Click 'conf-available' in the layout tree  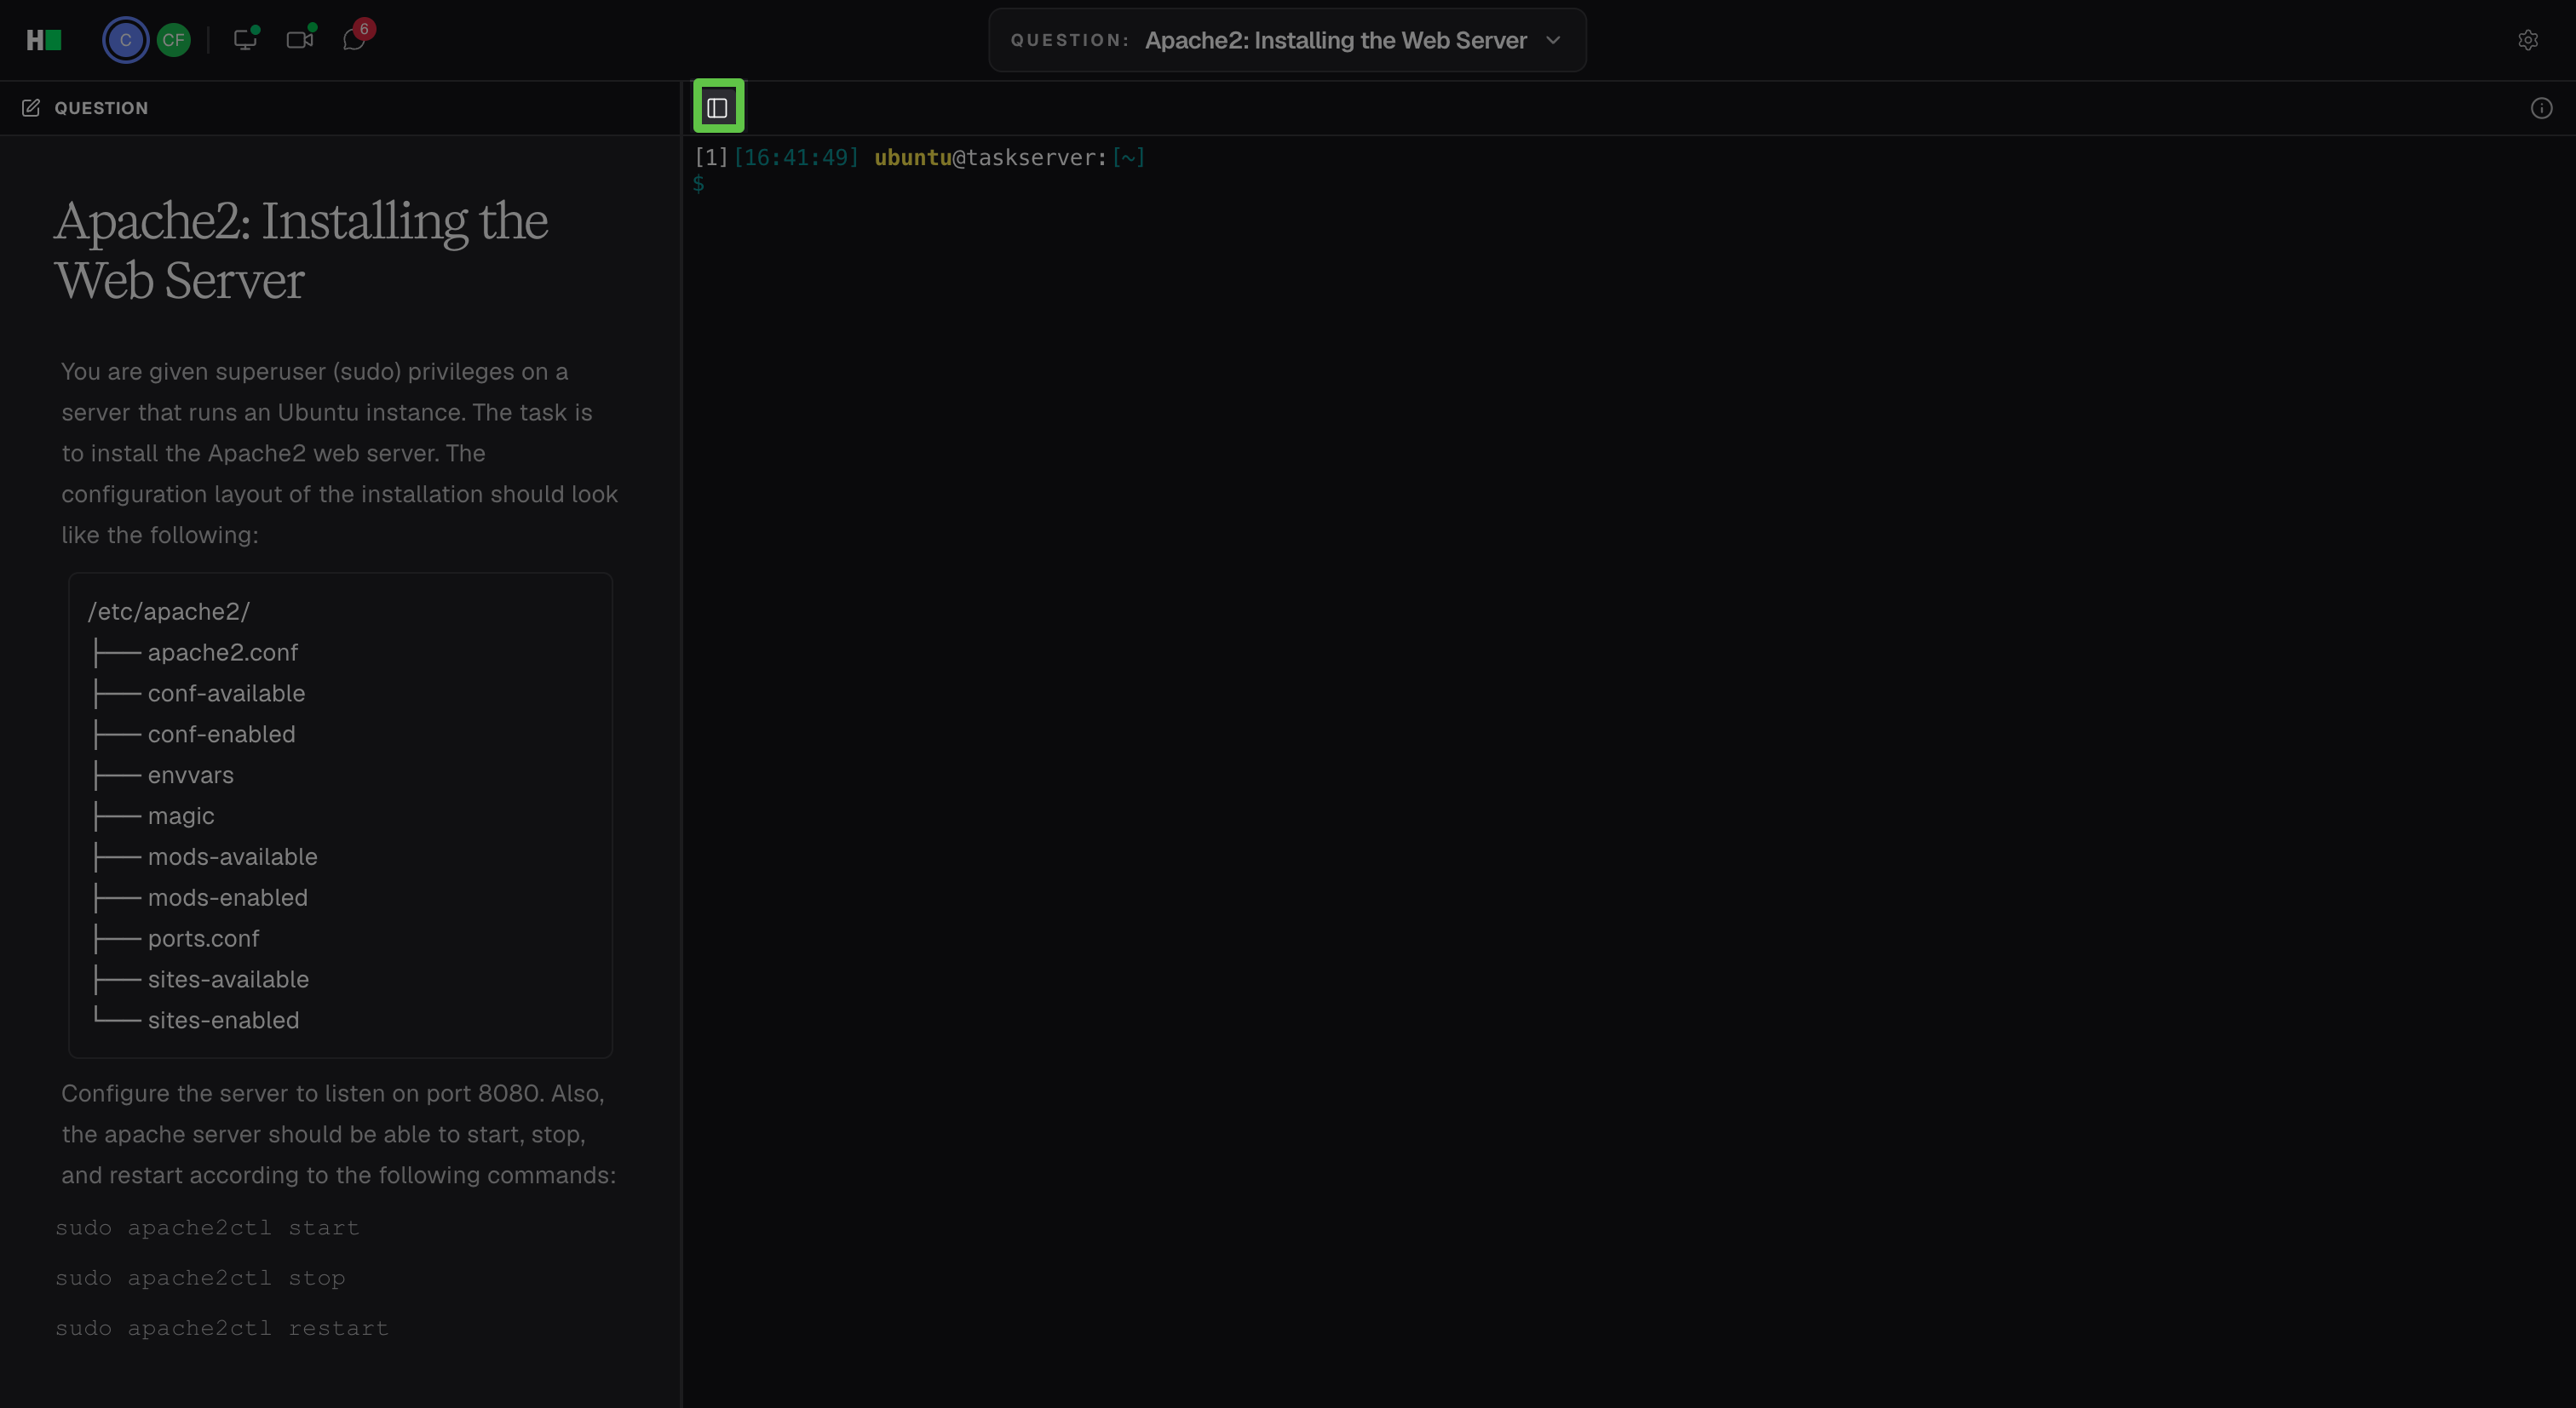226,694
